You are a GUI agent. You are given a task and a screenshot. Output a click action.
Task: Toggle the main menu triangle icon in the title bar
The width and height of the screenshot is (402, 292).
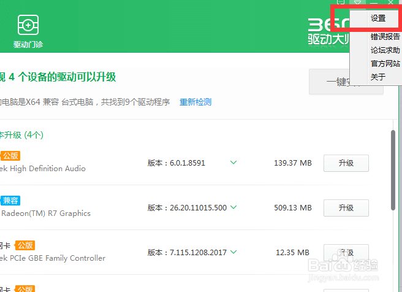(x=357, y=2)
